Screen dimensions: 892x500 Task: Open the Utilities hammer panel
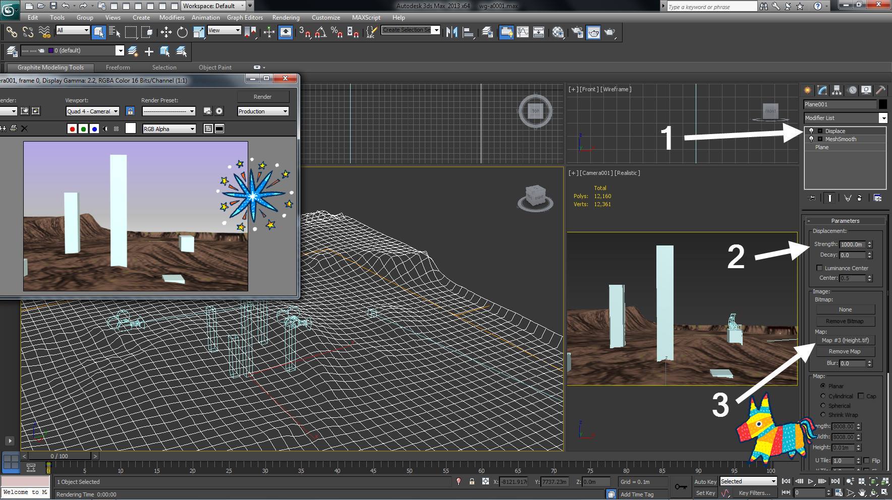click(x=880, y=90)
